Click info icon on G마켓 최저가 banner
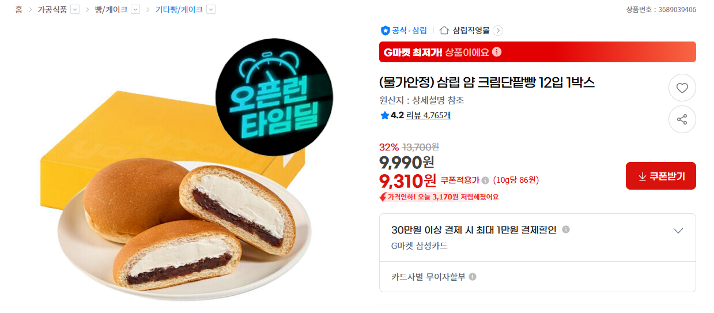714x313 pixels. (x=497, y=52)
